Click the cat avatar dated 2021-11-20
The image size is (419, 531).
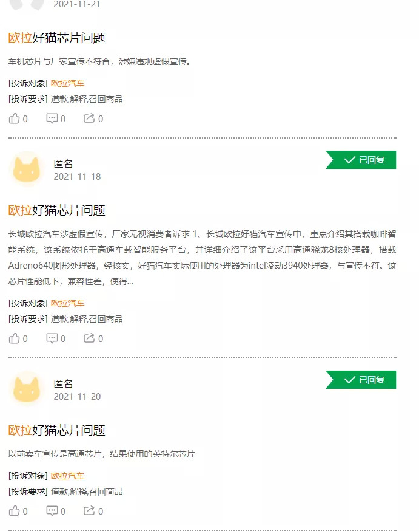(x=27, y=388)
